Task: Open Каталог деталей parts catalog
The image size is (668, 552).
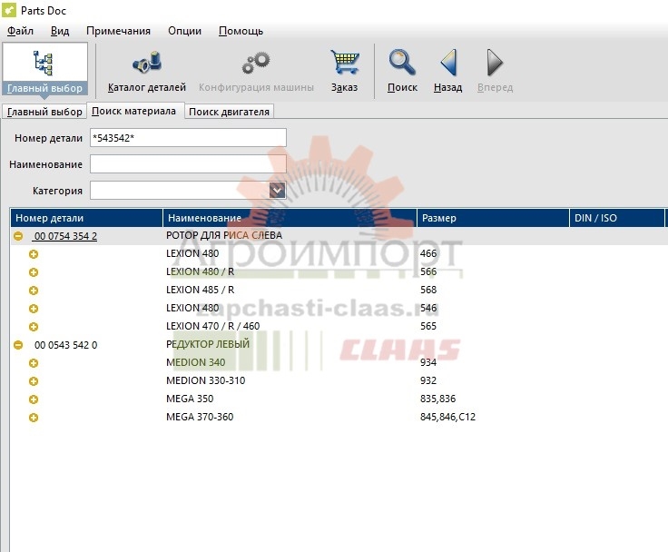Action: point(146,72)
